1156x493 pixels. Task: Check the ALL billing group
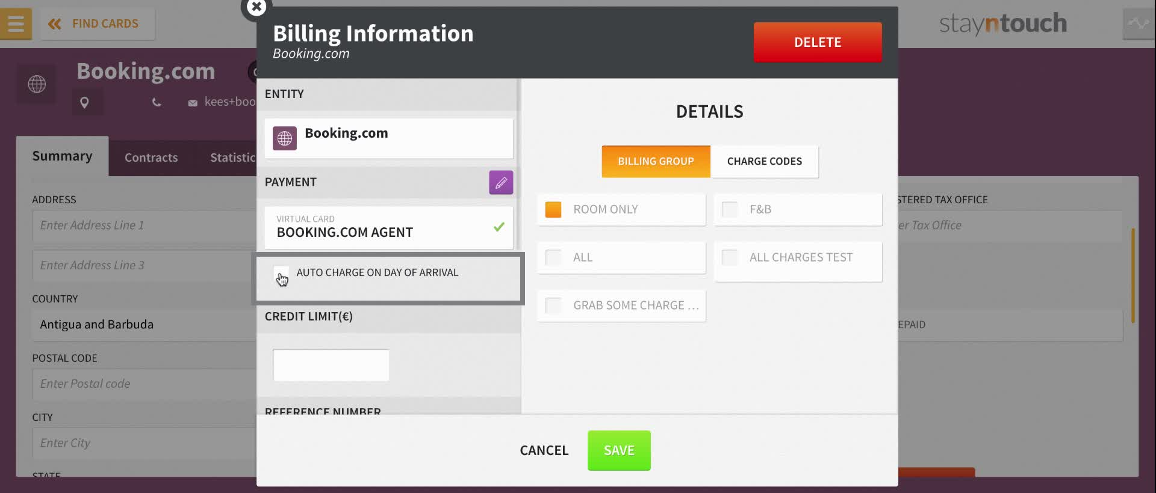click(x=553, y=257)
